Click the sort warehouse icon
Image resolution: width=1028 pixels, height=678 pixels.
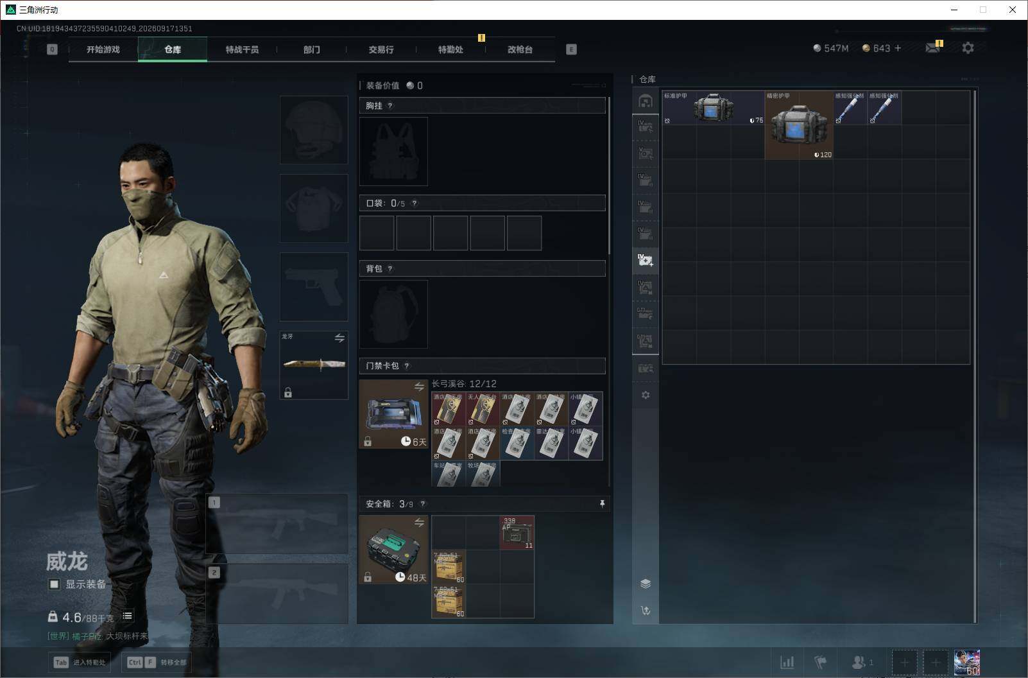646,611
